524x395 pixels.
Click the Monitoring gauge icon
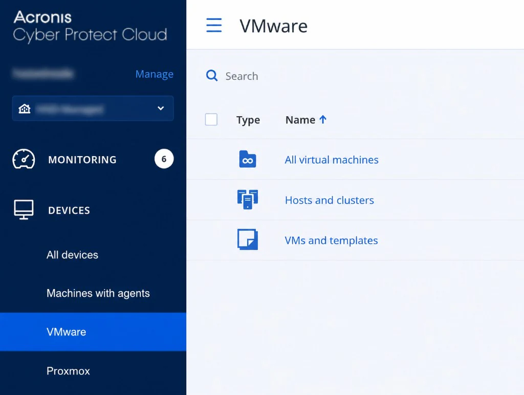[24, 159]
